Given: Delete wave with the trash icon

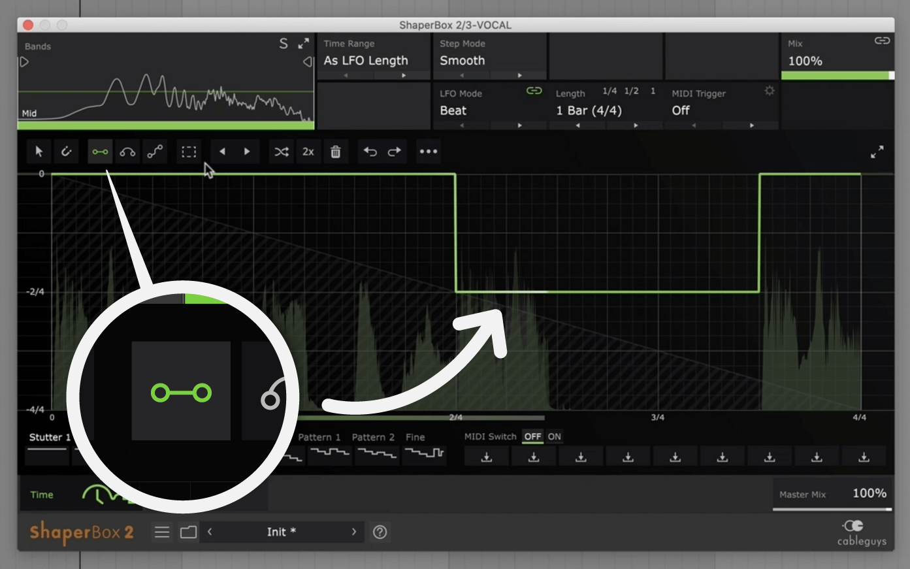Looking at the screenshot, I should coord(336,152).
